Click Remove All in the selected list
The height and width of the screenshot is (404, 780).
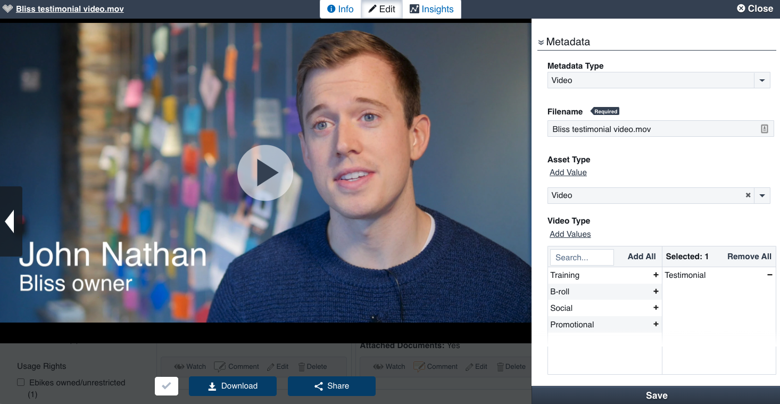[x=749, y=257]
